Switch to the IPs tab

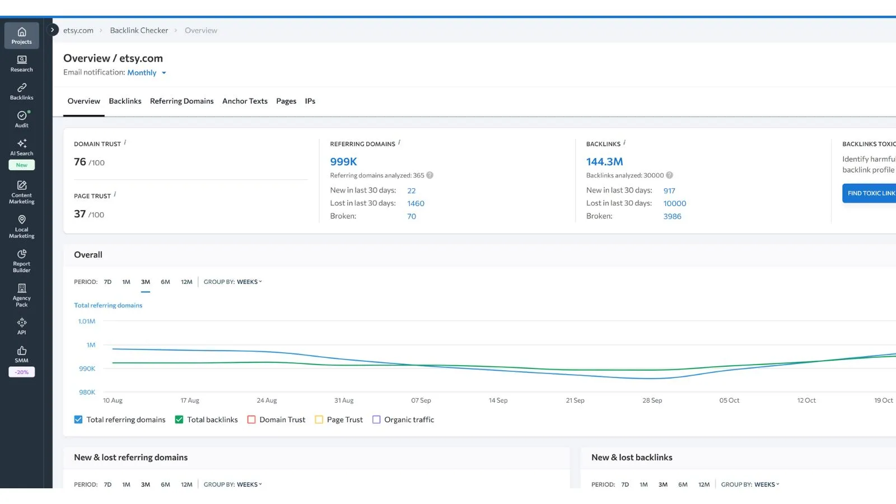pos(310,101)
